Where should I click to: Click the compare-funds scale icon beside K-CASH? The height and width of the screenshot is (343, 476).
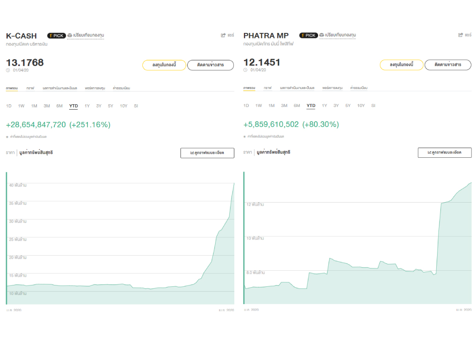(x=70, y=35)
